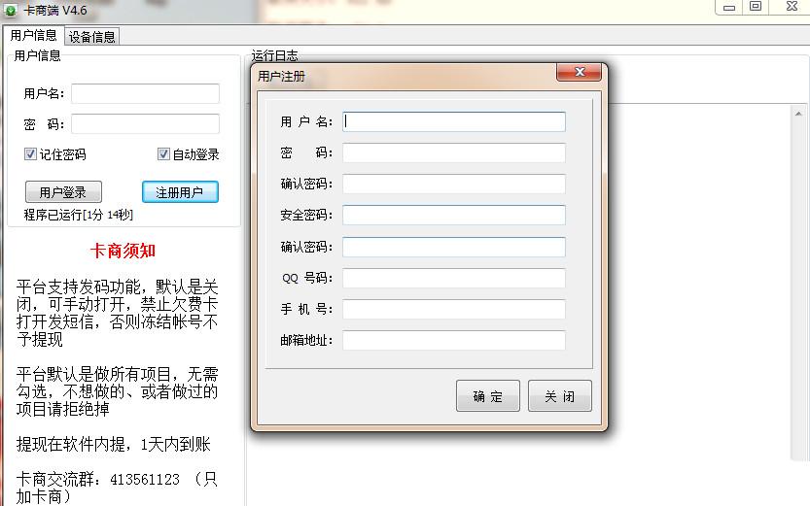Click the 安全密码 input field

[x=453, y=216]
